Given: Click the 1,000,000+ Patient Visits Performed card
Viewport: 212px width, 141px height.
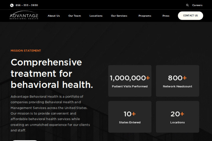Looking at the screenshot, I should tap(130, 81).
